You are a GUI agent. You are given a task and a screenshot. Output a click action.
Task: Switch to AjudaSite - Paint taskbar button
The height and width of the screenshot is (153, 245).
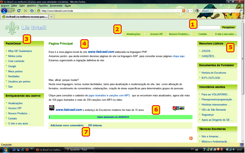(79, 150)
